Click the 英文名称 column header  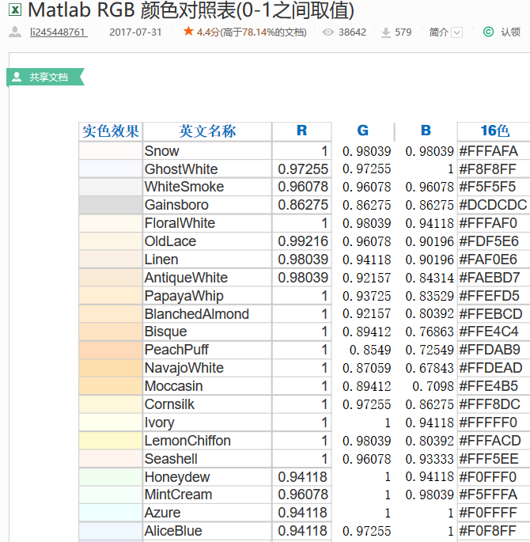click(x=207, y=131)
